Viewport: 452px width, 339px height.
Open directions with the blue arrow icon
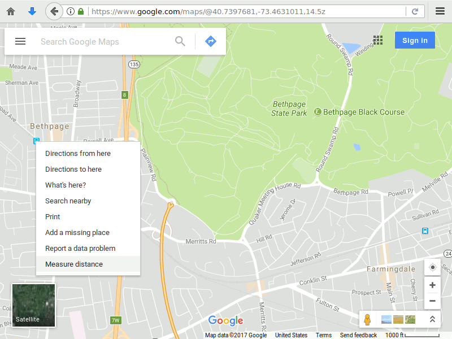pyautogui.click(x=211, y=41)
